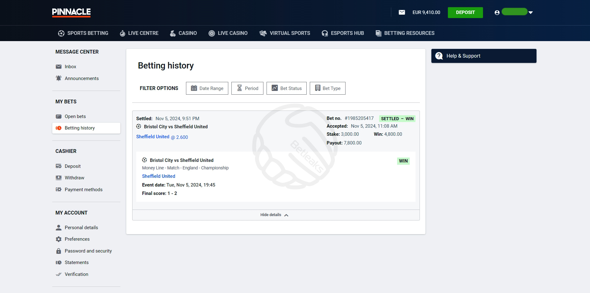The height and width of the screenshot is (293, 590).
Task: Click the Inbox envelope icon in sidebar
Action: click(58, 67)
